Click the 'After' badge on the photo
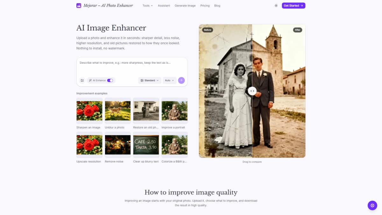This screenshot has height=215, width=382. [298, 30]
